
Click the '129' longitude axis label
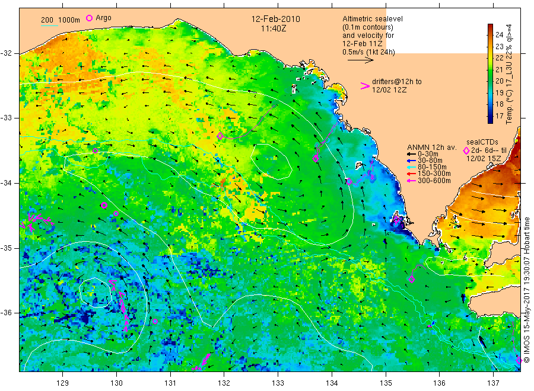pyautogui.click(x=63, y=383)
